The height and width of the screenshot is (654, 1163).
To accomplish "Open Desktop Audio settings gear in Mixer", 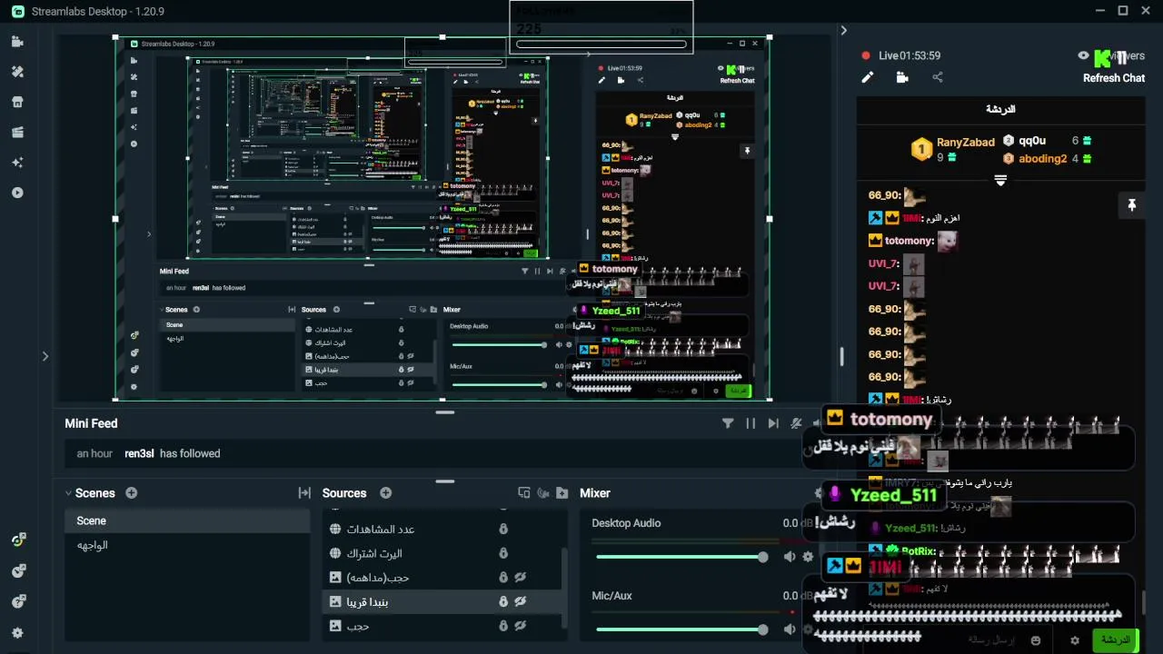I will point(808,557).
